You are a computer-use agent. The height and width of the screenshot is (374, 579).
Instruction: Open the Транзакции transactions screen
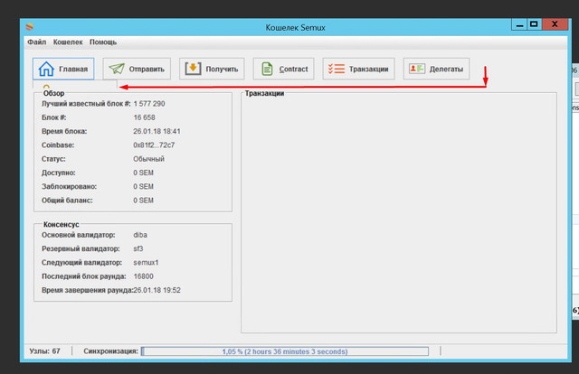point(358,69)
